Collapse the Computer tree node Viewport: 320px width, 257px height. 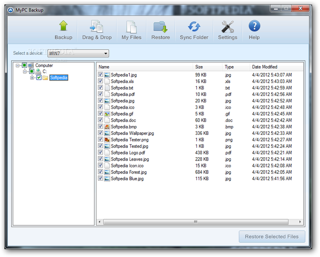[18, 66]
